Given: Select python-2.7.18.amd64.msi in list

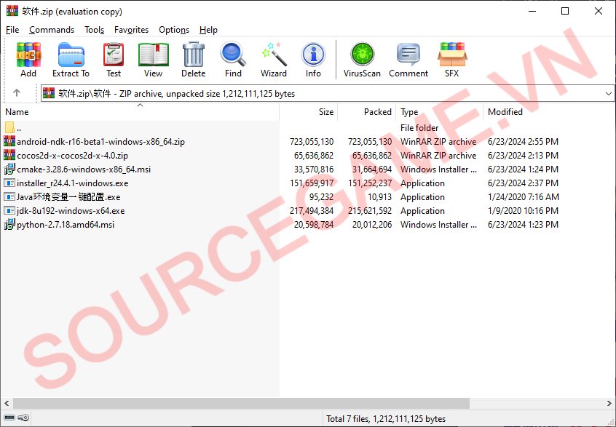Looking at the screenshot, I should pos(66,225).
